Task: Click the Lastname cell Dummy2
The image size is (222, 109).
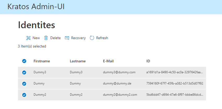Action: pyautogui.click(x=76, y=95)
